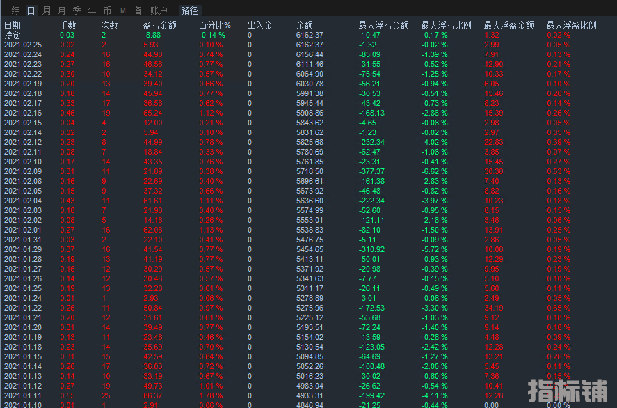Switch to the 综 summary tab
Image resolution: width=617 pixels, height=408 pixels.
16,10
